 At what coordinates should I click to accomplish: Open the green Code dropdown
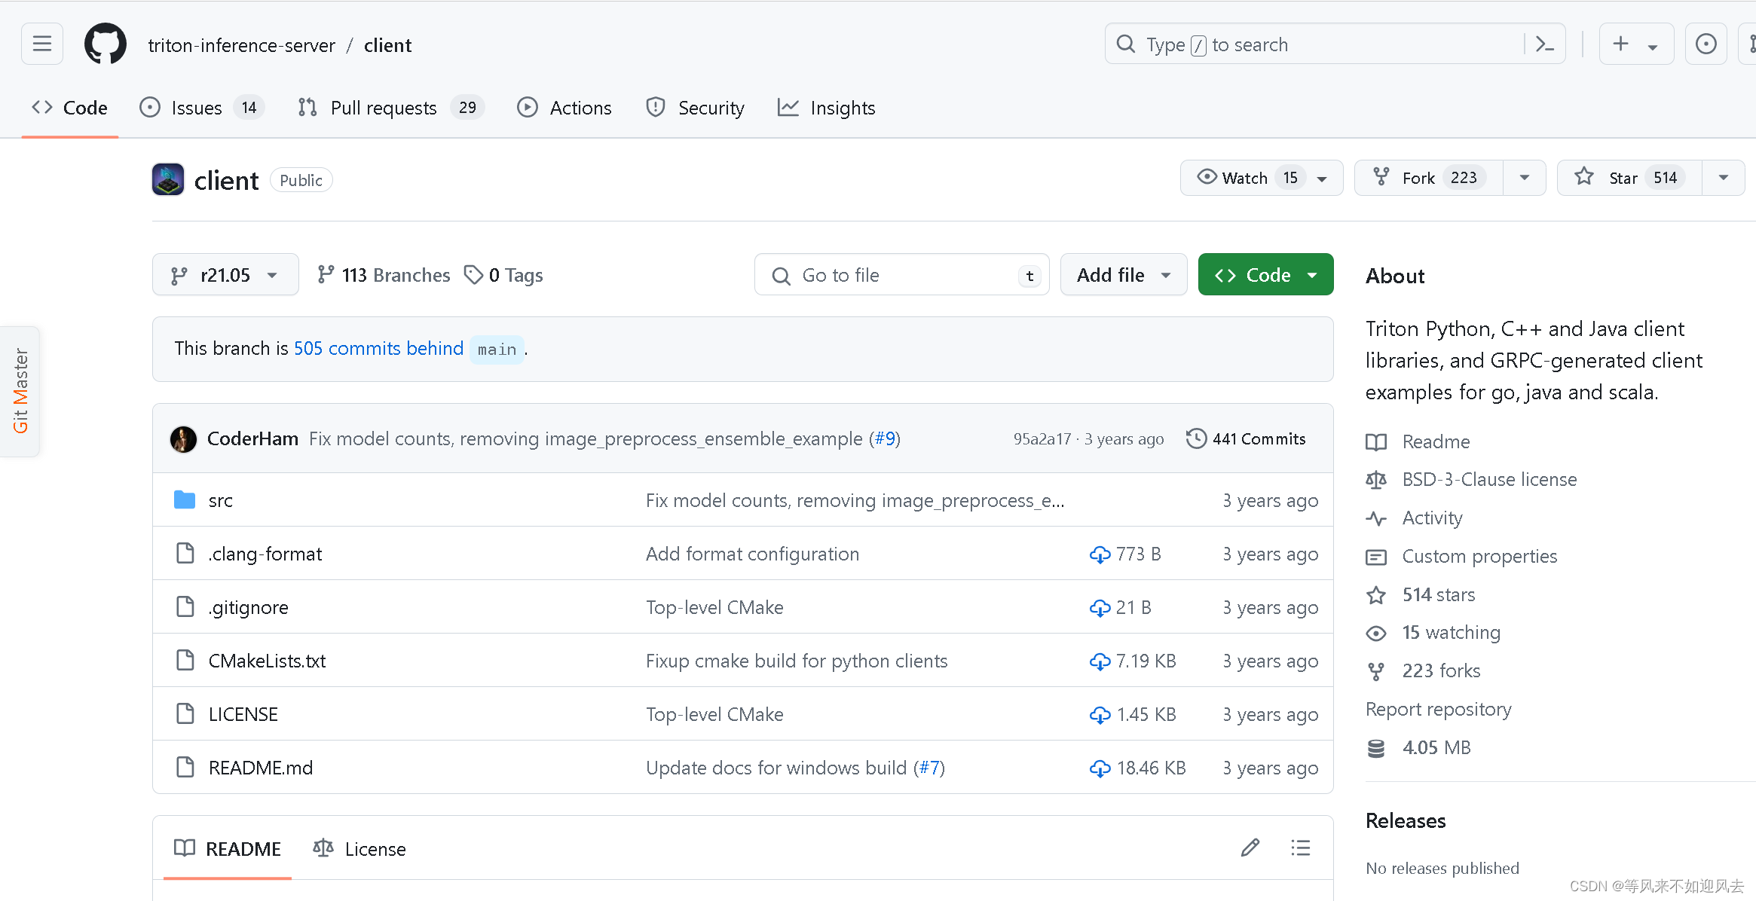coord(1265,275)
